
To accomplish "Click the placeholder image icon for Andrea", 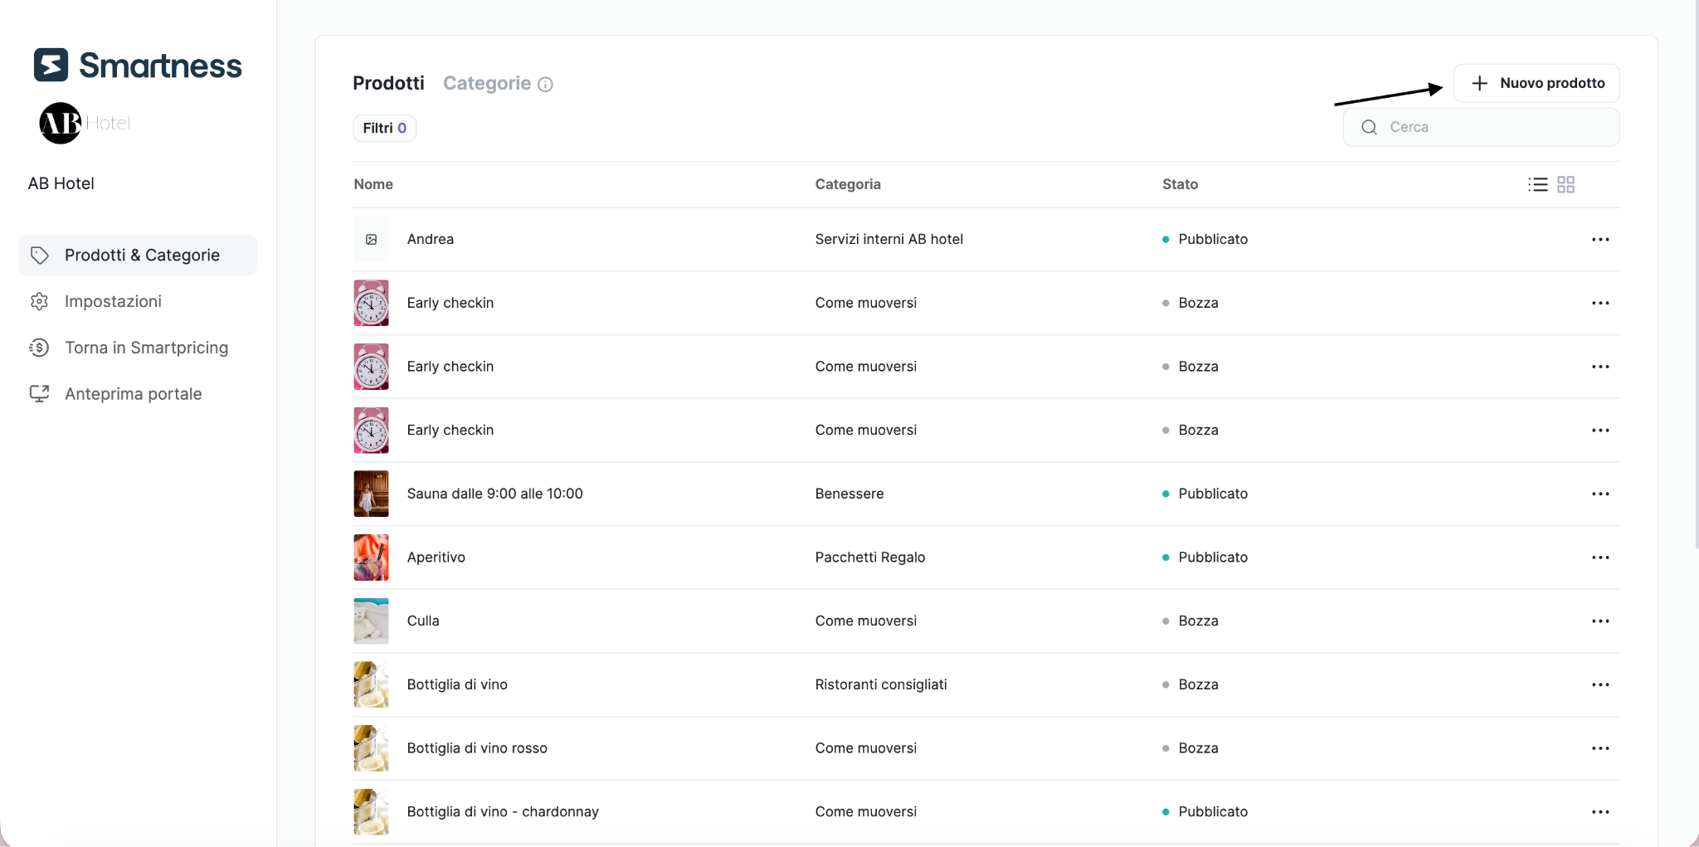I will coord(371,239).
